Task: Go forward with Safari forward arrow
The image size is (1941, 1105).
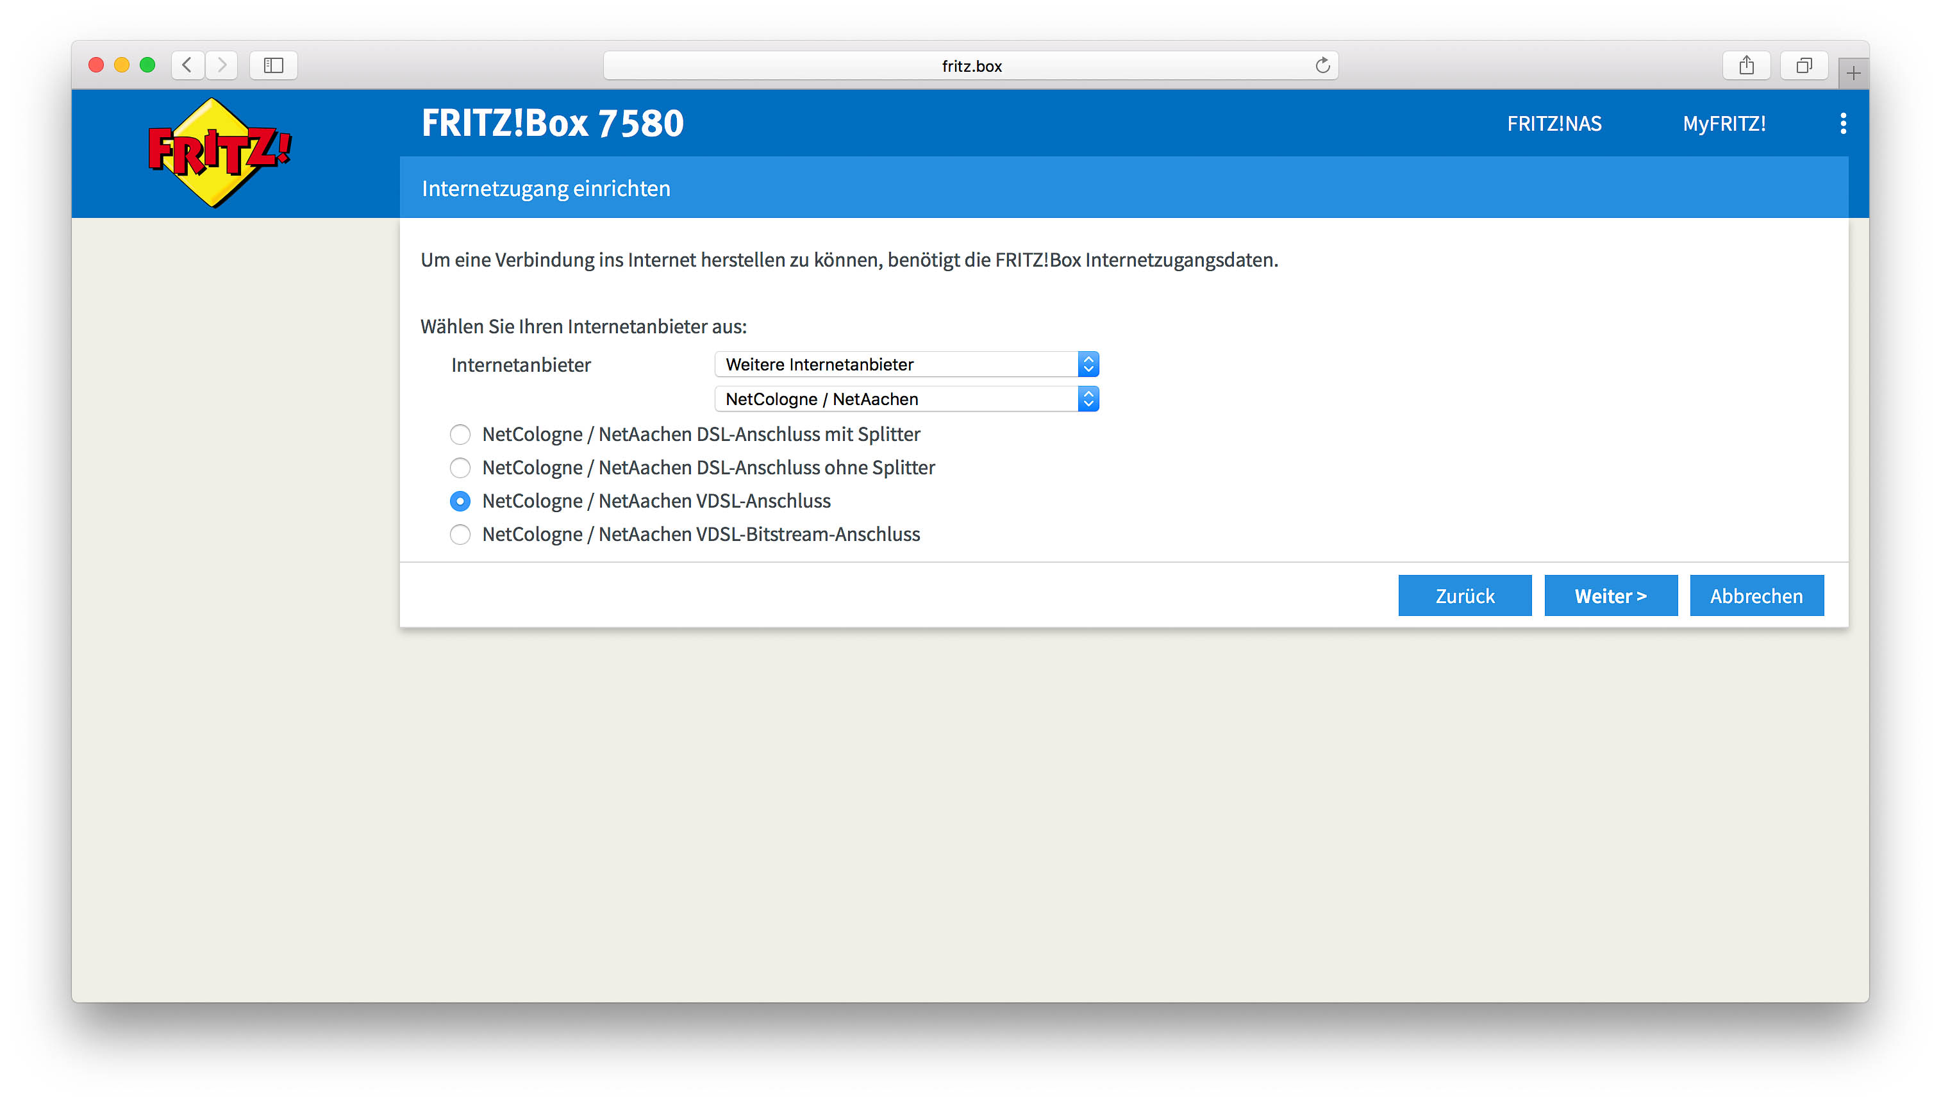Action: [222, 65]
